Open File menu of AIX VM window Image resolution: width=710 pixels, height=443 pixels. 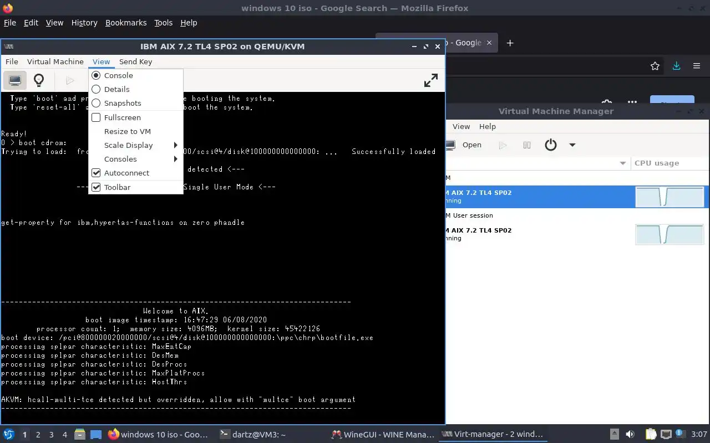pos(12,61)
